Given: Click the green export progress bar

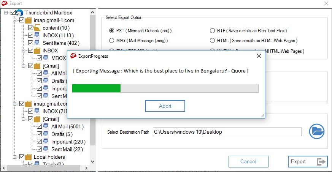Looking at the screenshot, I should 96,88.
